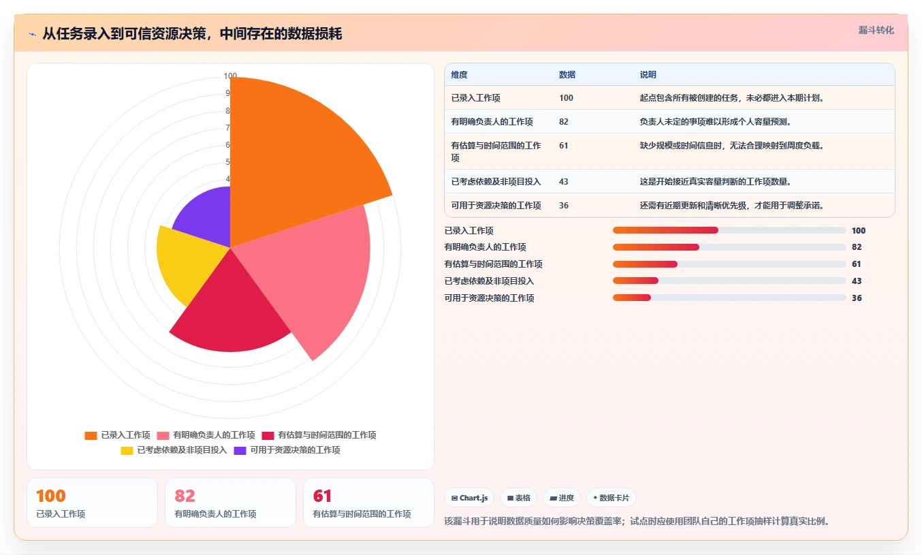This screenshot has height=555, width=922.
Task: Click the 数据卡片 tag chip
Action: click(x=611, y=498)
